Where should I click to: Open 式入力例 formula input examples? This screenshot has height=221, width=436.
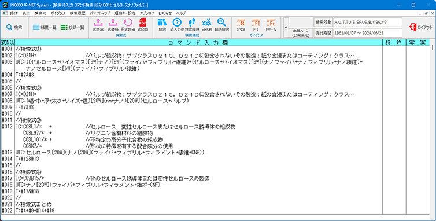point(177,24)
